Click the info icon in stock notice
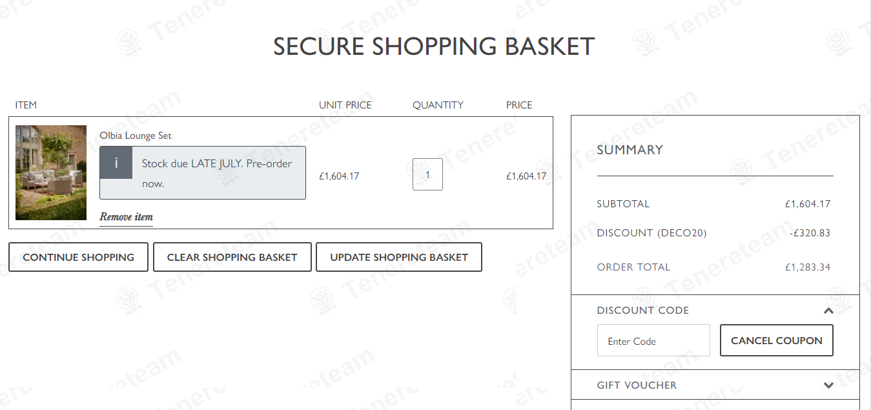 coord(116,163)
